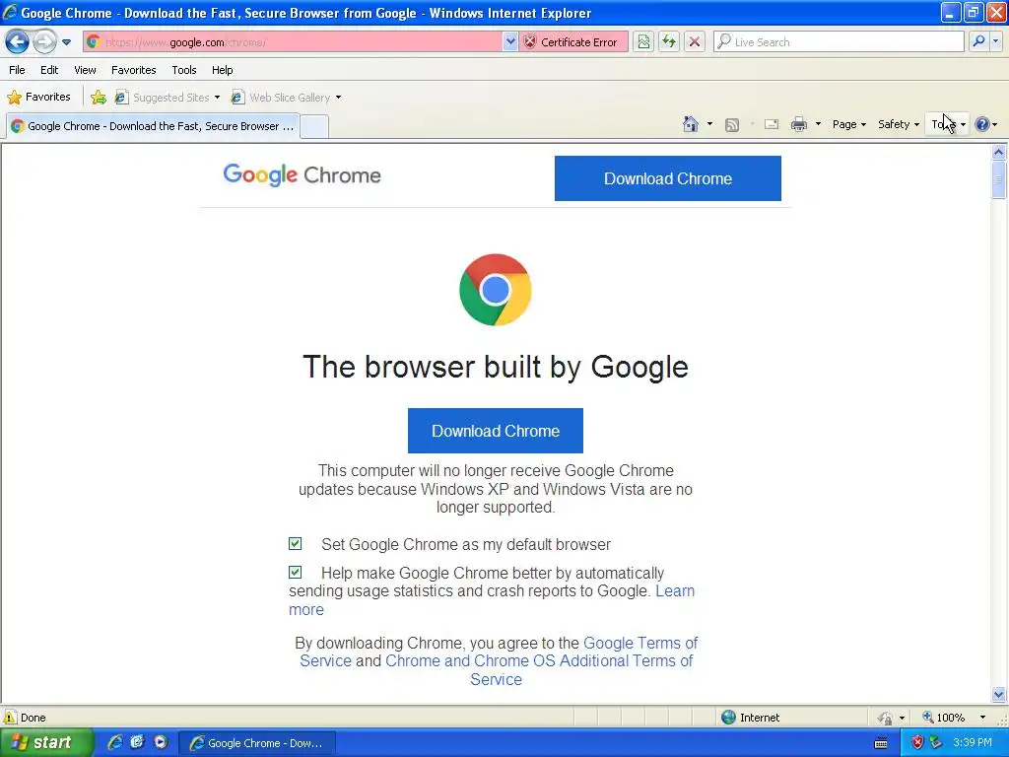Screen dimensions: 1009x757
Task: Click the Protected Mode privacy icon
Action: [x=886, y=718]
